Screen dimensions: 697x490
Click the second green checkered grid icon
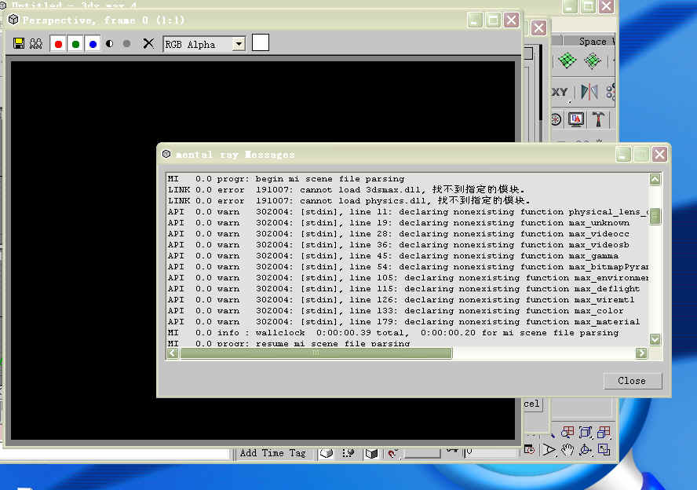pyautogui.click(x=593, y=60)
